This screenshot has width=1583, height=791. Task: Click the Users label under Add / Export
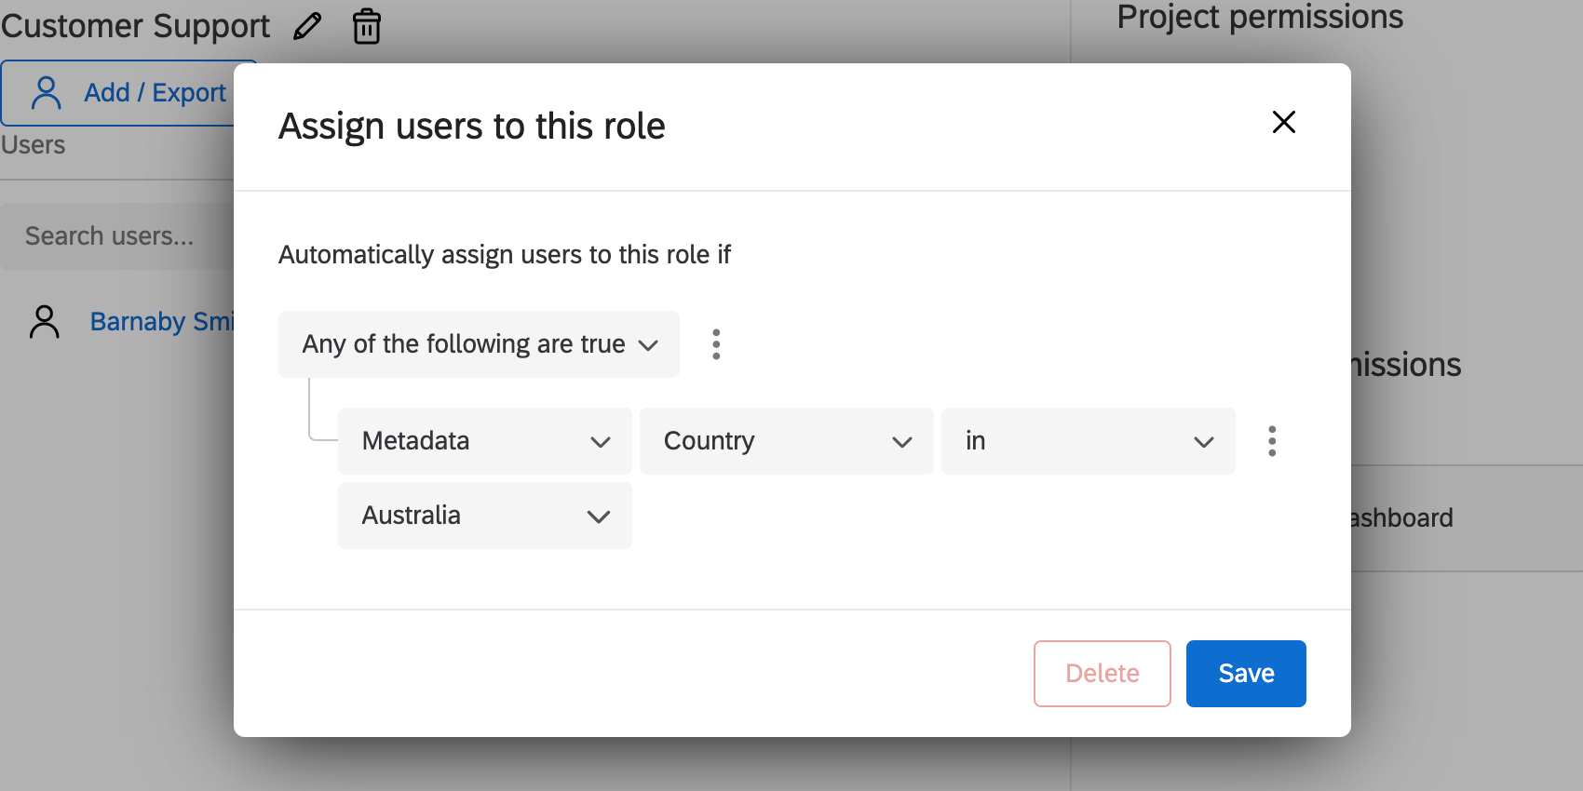[34, 145]
